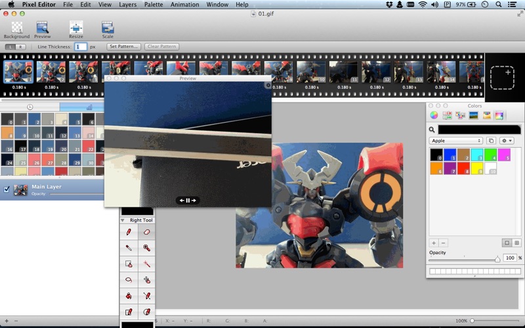Screen dimensions: 525x328
Task: Click the Resize toolbar icon
Action: (x=76, y=28)
